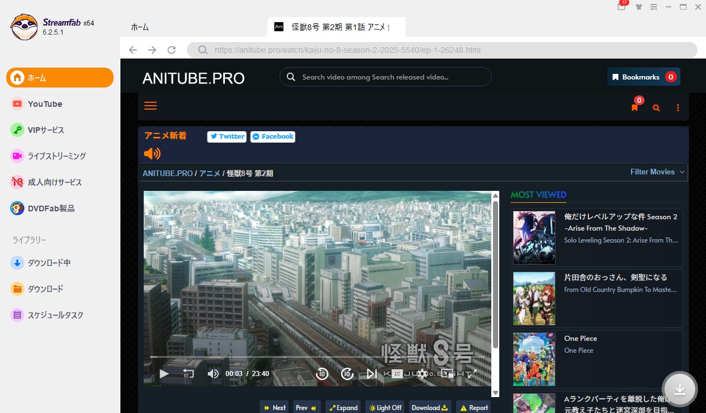Mute the video with the speaker icon
This screenshot has height=413, width=706.
(213, 373)
